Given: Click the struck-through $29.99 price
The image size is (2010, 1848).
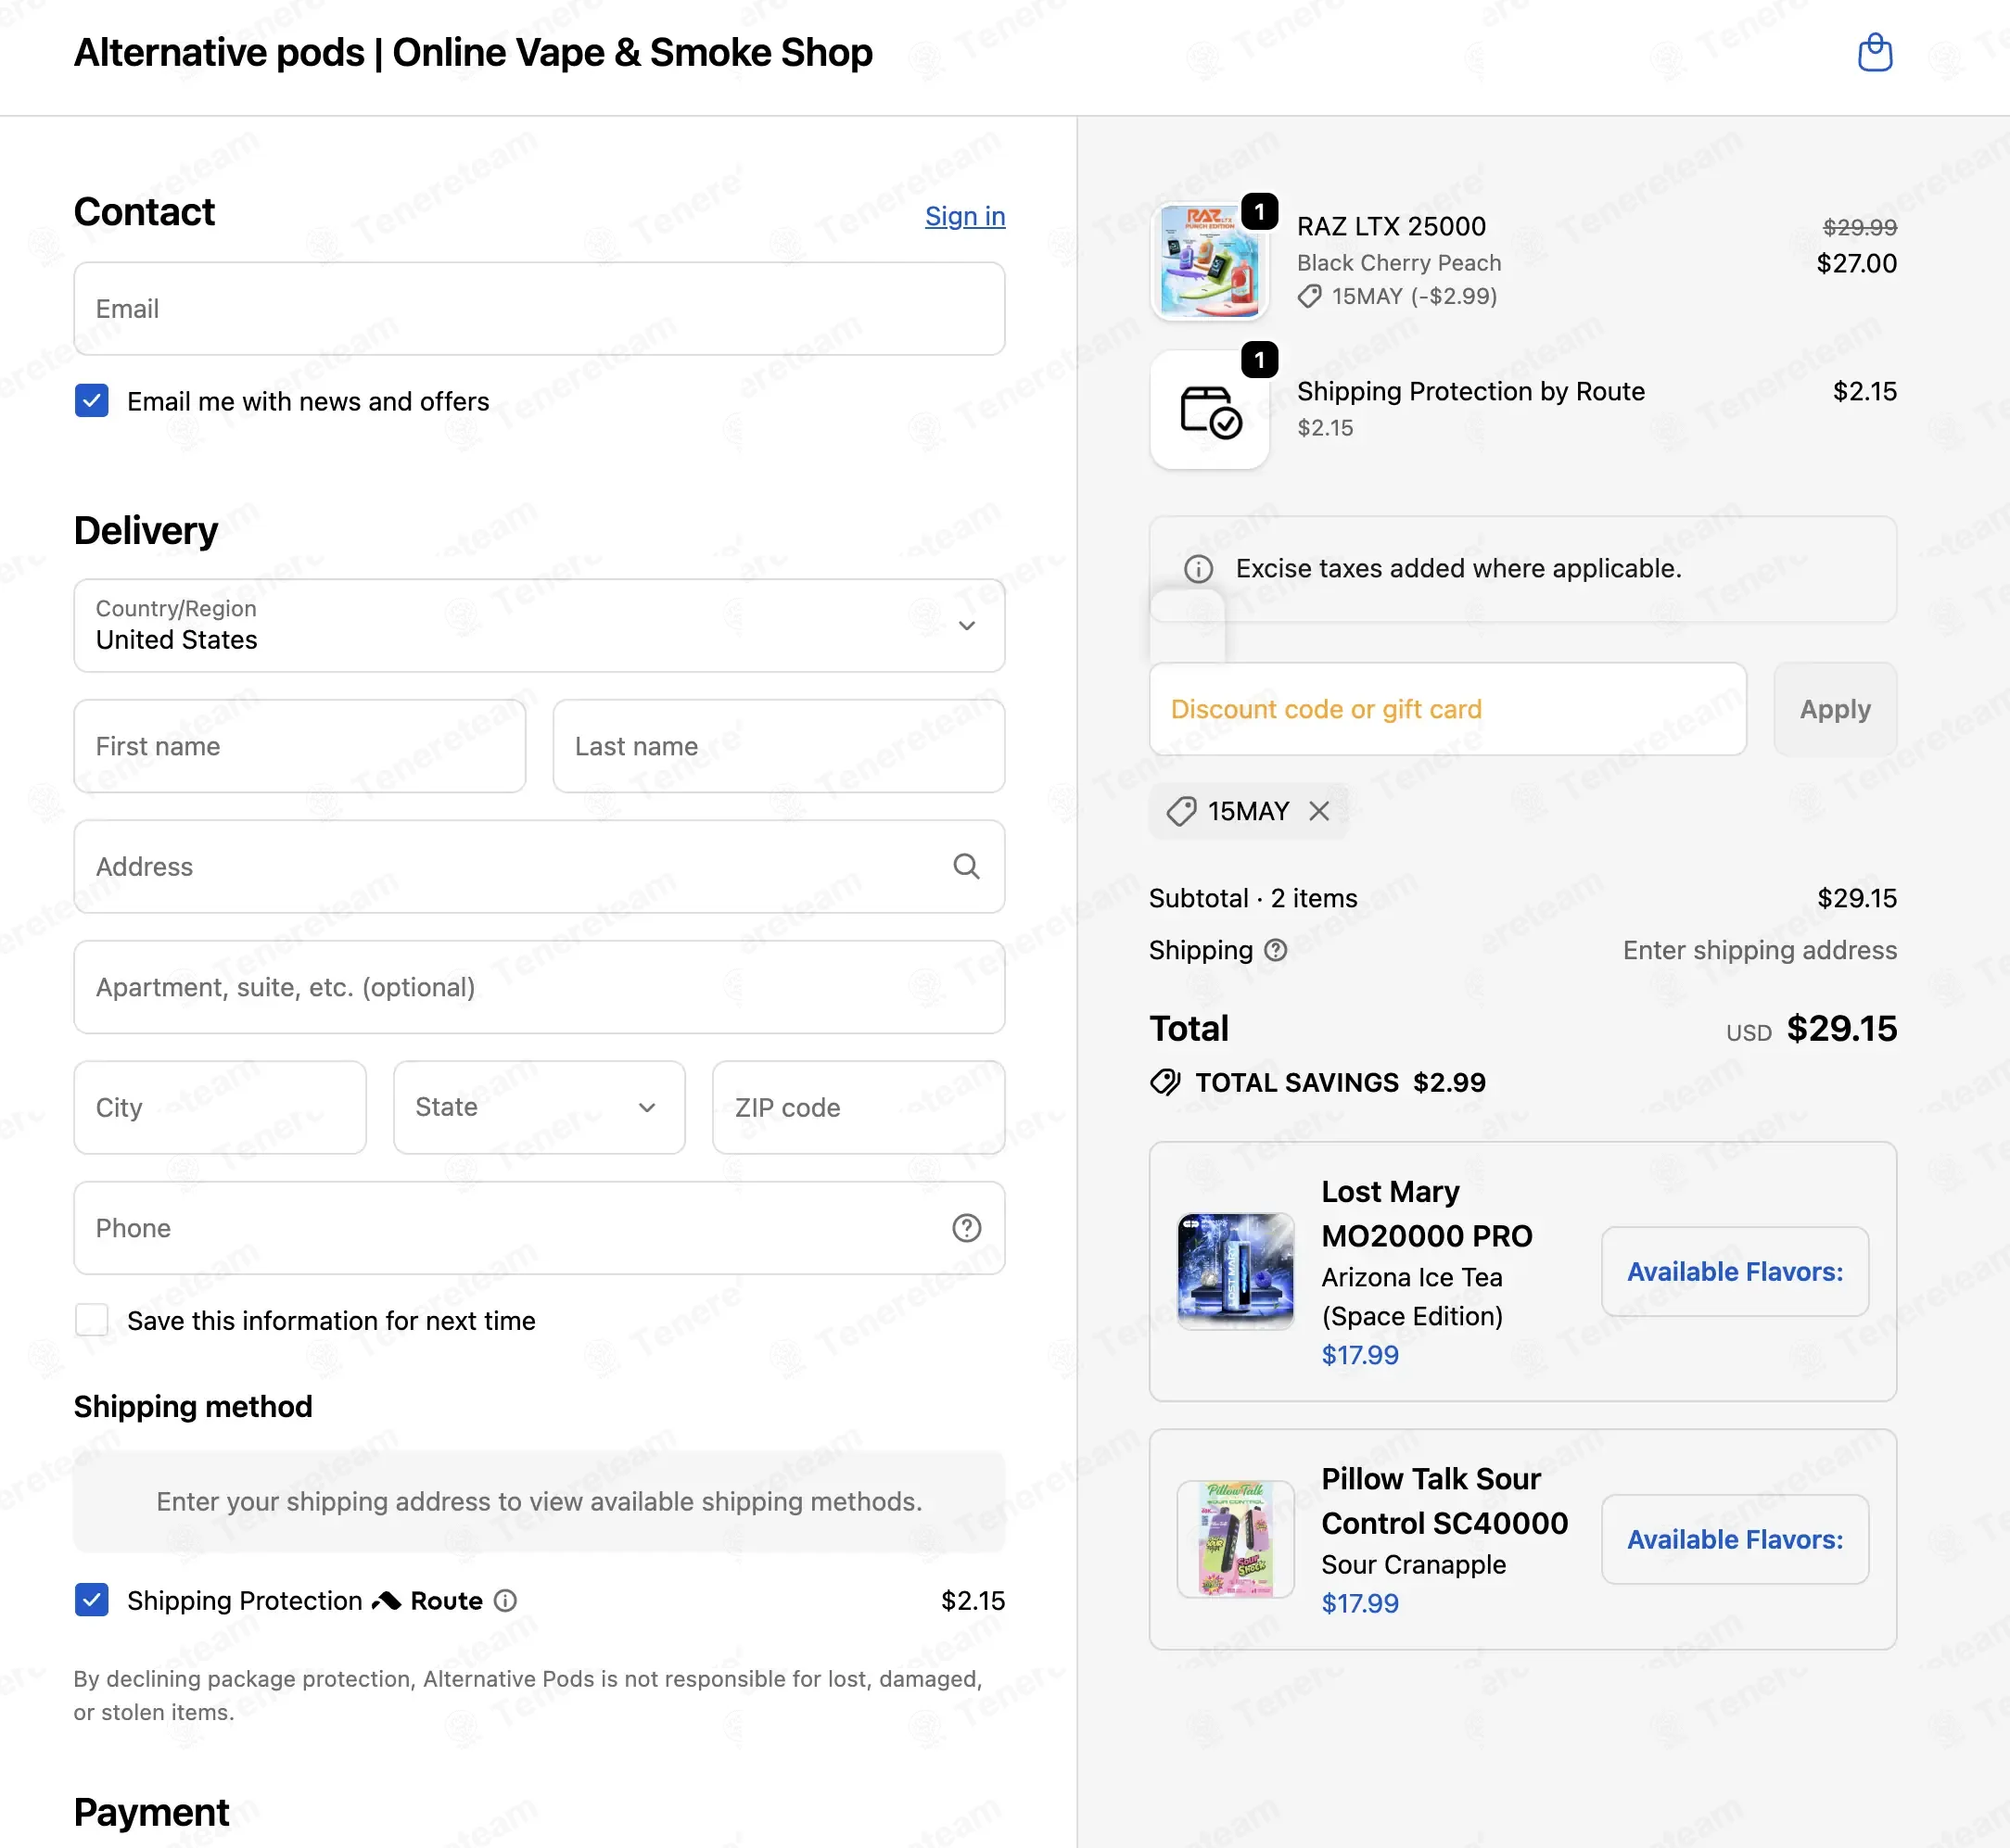Looking at the screenshot, I should tap(1860, 227).
